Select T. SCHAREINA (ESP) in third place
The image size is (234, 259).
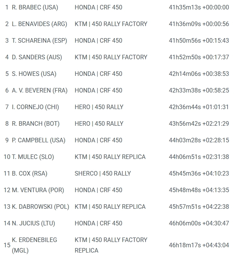click(x=40, y=41)
